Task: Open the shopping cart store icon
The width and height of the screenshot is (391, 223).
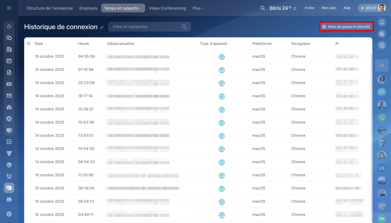Action: click(9, 176)
